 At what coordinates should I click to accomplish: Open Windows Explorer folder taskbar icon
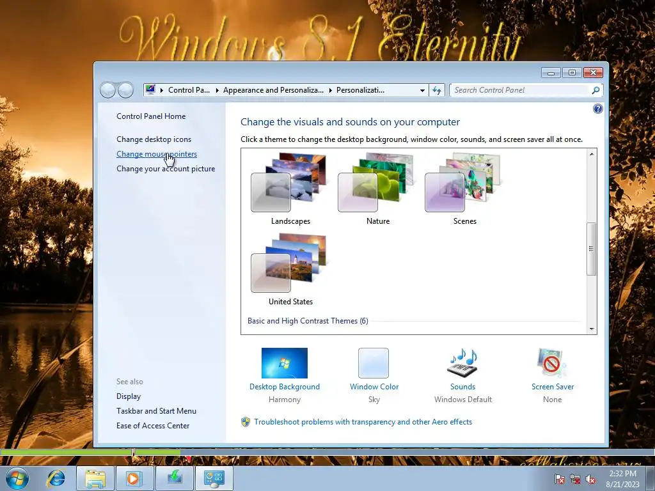95,478
